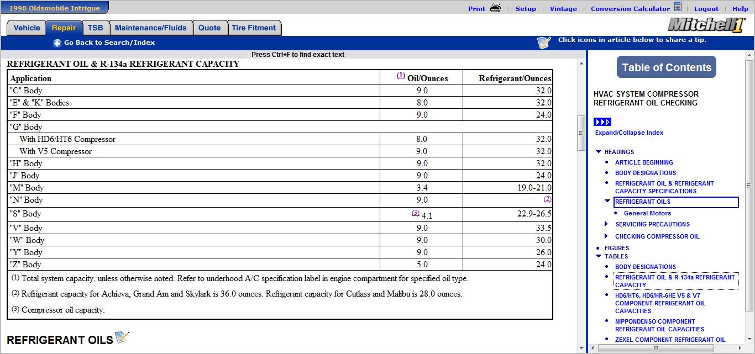
Task: Expand the SERVICING PRECAUTIONS node
Action: click(607, 224)
